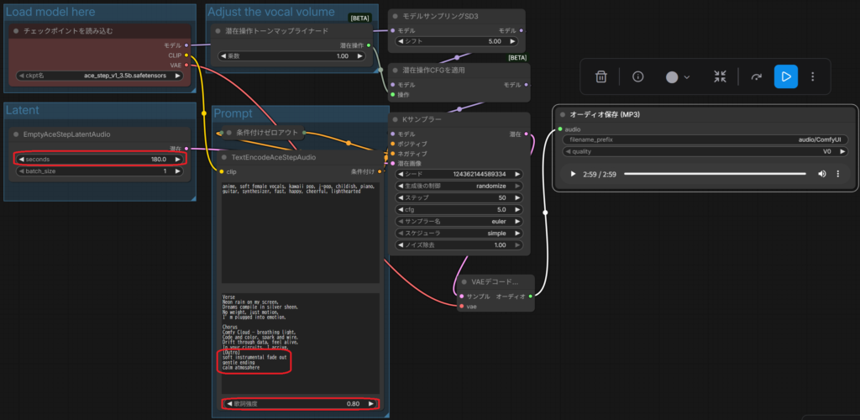Viewport: 860px width, 420px height.
Task: Click the bypass curved-arrow icon in toolbar
Action: tap(756, 76)
